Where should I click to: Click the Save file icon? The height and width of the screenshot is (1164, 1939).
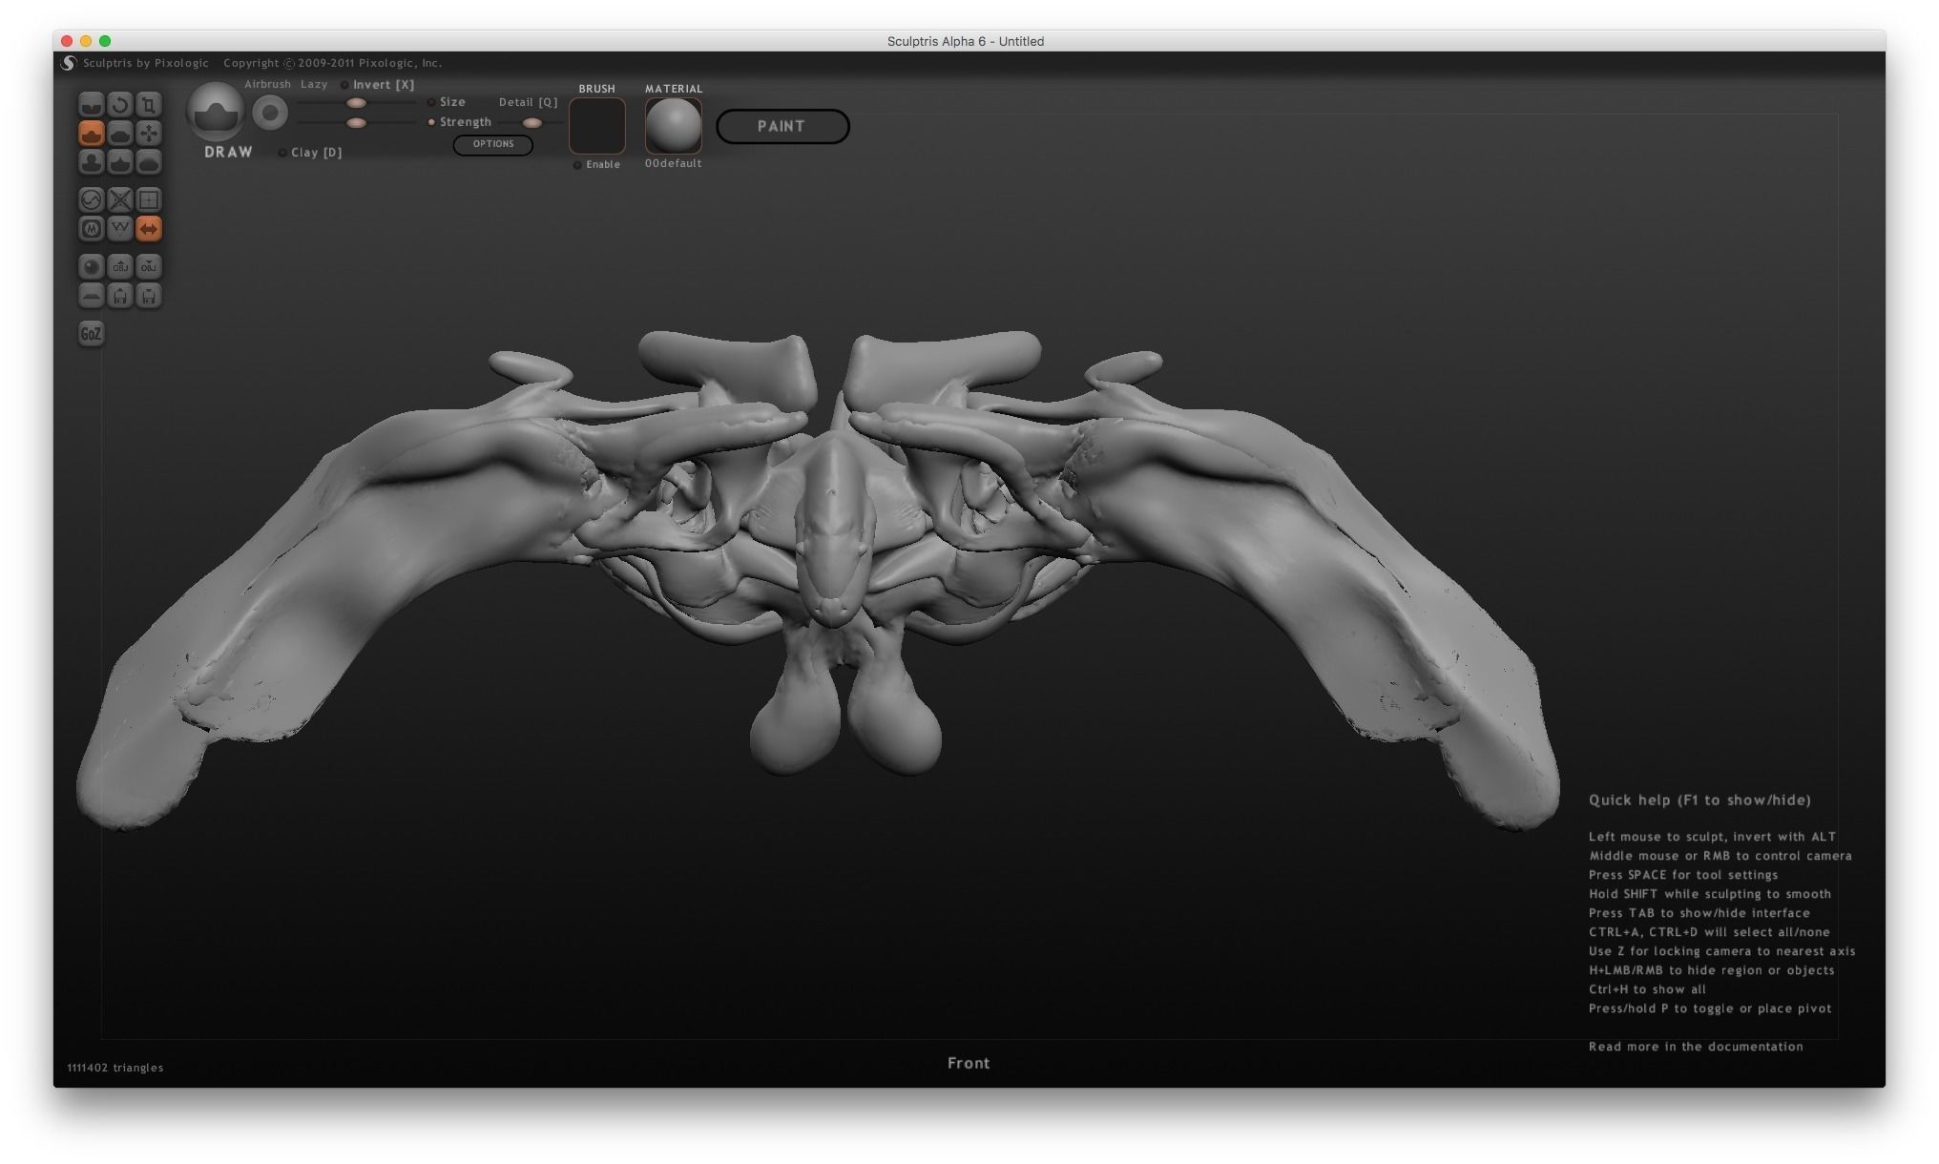(x=148, y=296)
